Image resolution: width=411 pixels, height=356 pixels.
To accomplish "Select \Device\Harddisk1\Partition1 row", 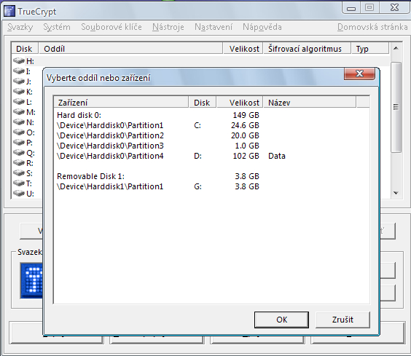I will (211, 186).
